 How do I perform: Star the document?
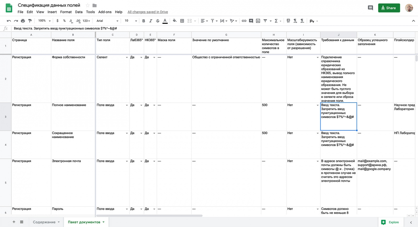(x=88, y=5)
